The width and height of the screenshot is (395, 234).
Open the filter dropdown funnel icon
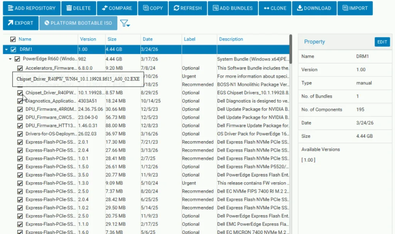coord(125,24)
